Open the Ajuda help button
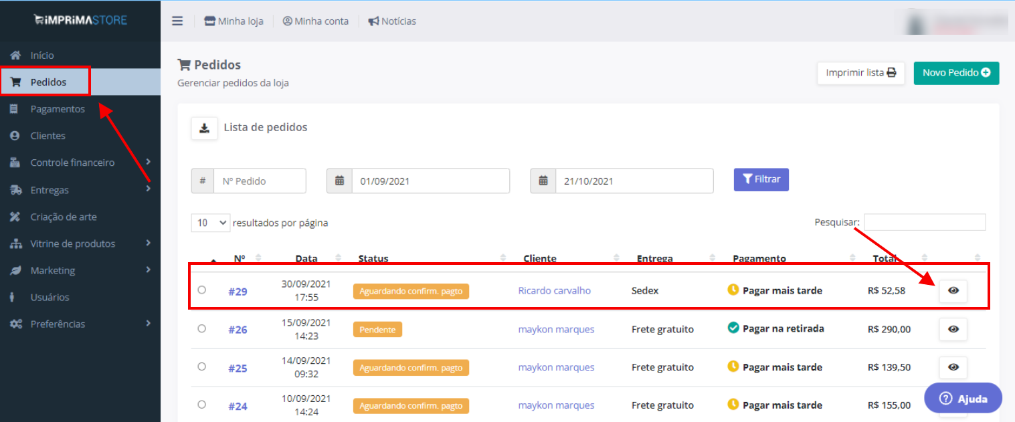Image resolution: width=1015 pixels, height=422 pixels. click(x=963, y=399)
